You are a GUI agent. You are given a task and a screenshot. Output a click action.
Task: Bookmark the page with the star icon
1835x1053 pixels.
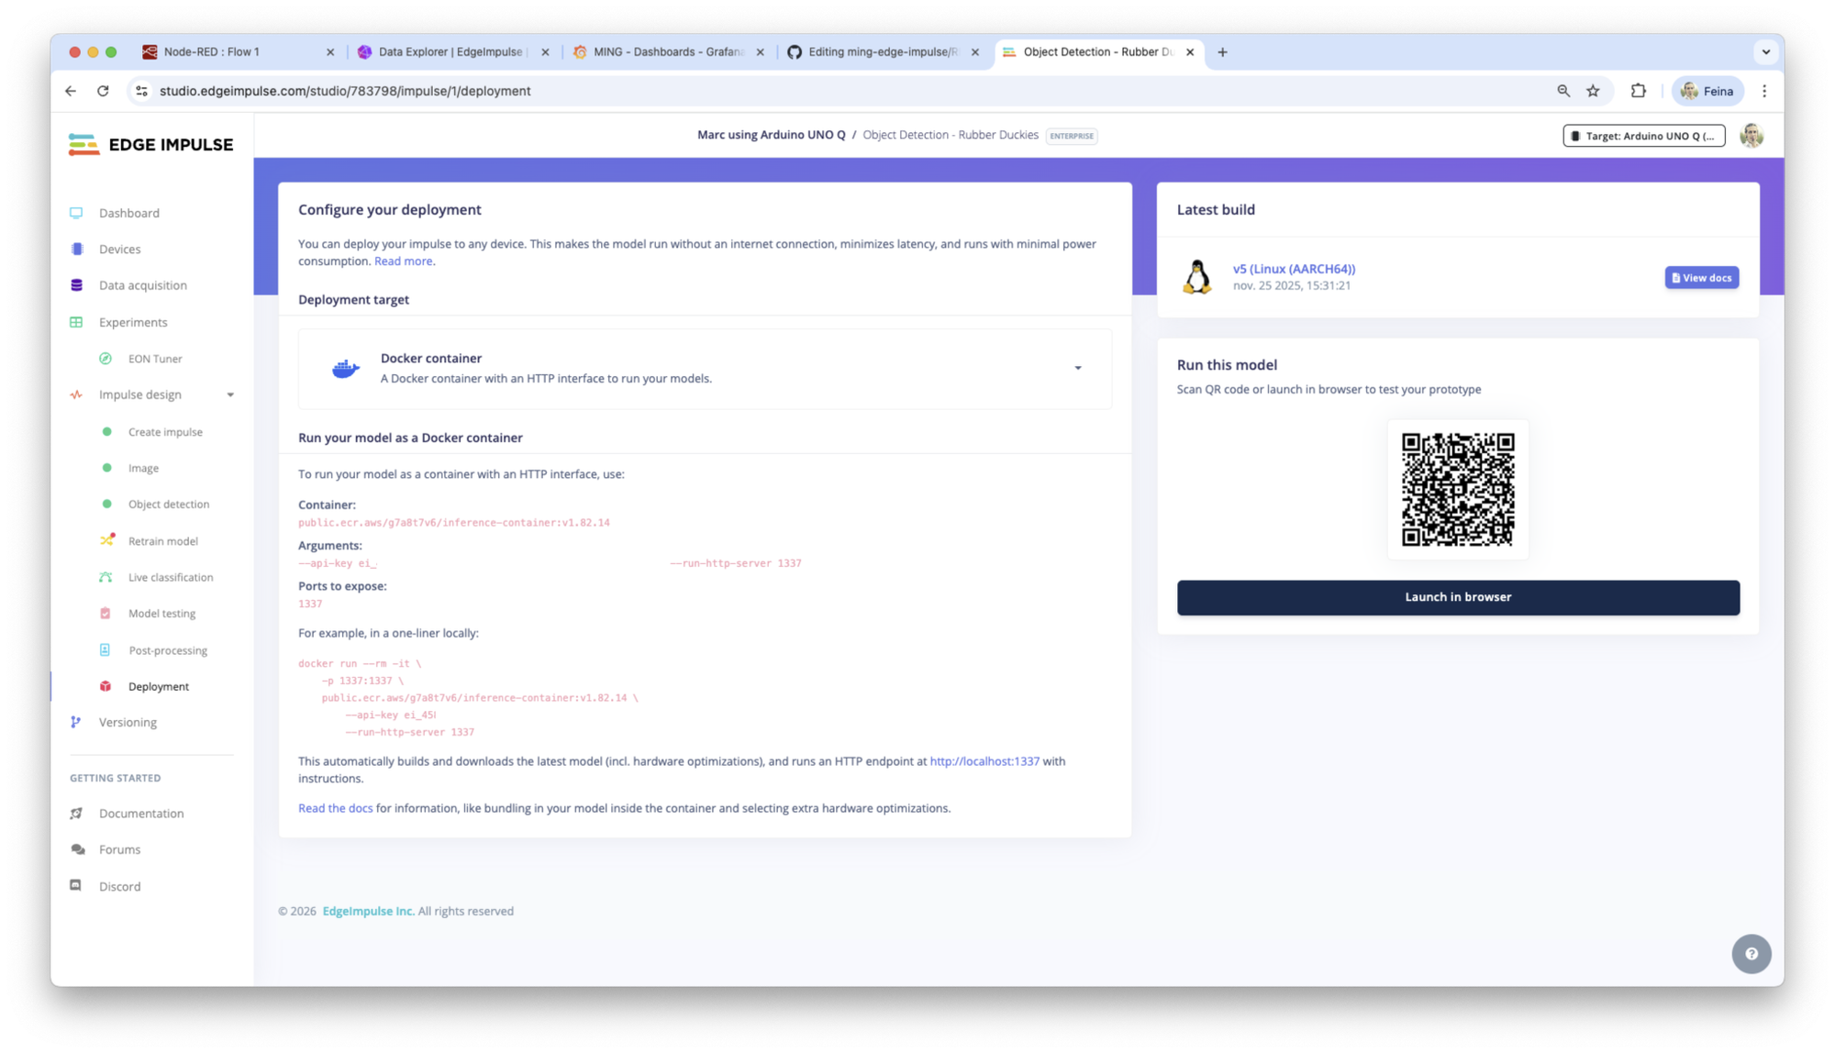[x=1593, y=91]
